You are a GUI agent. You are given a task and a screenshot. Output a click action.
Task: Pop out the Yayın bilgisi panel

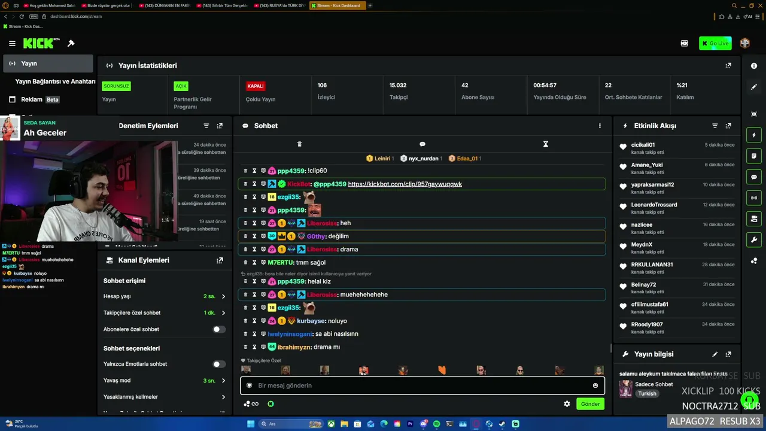click(x=728, y=354)
